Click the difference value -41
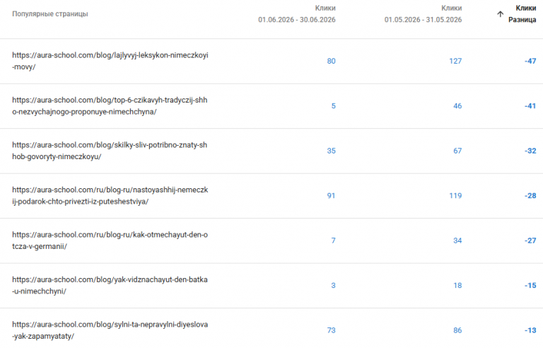The image size is (543, 348). (530, 106)
